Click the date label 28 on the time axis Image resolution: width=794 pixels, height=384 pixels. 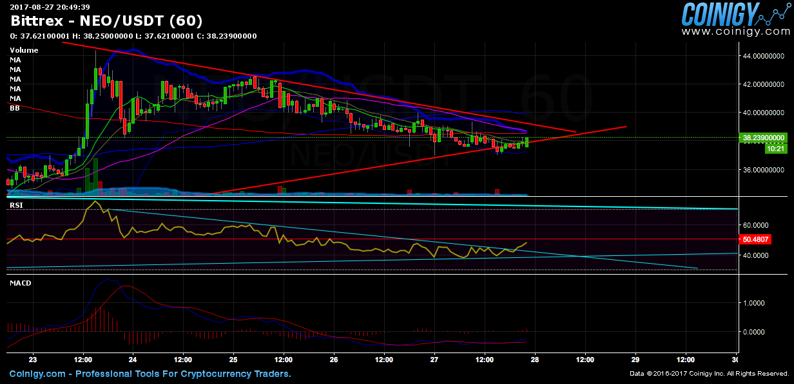[535, 360]
